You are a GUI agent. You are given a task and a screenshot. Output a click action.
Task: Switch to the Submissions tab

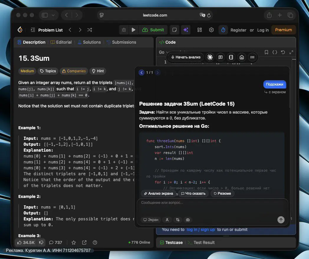point(121,42)
